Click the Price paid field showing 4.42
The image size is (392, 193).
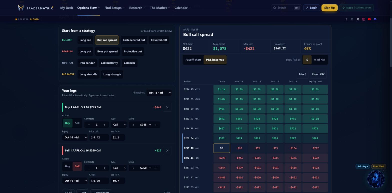tap(99, 137)
